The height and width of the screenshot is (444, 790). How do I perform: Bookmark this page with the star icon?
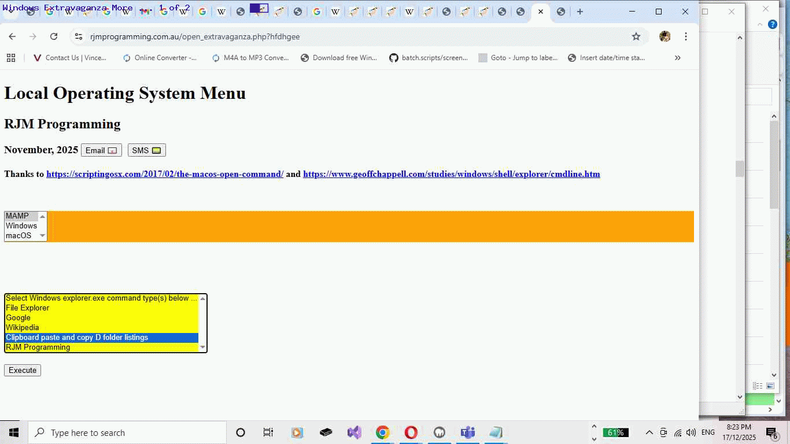pyautogui.click(x=636, y=36)
